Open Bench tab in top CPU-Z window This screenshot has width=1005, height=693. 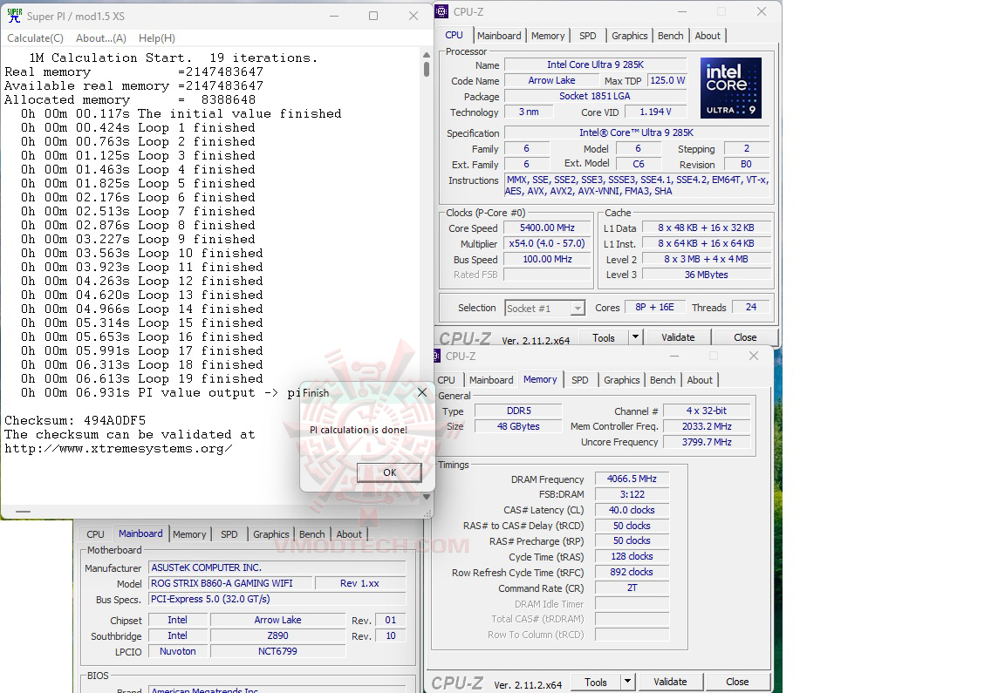[x=670, y=36]
